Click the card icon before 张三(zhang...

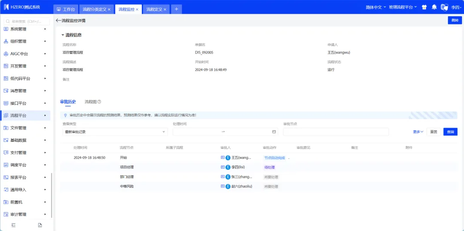click(x=223, y=177)
